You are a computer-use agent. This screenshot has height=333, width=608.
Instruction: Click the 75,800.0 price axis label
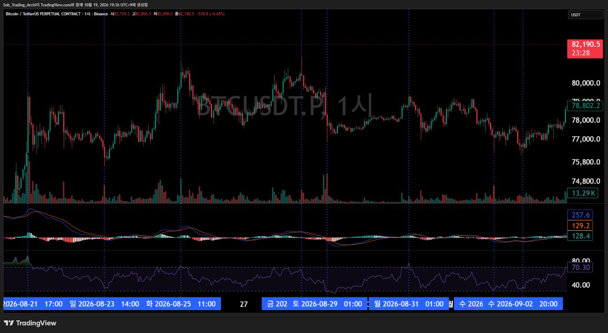(586, 162)
